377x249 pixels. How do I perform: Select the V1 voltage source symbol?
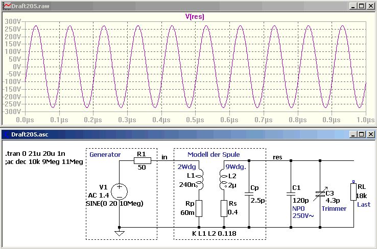coord(119,191)
